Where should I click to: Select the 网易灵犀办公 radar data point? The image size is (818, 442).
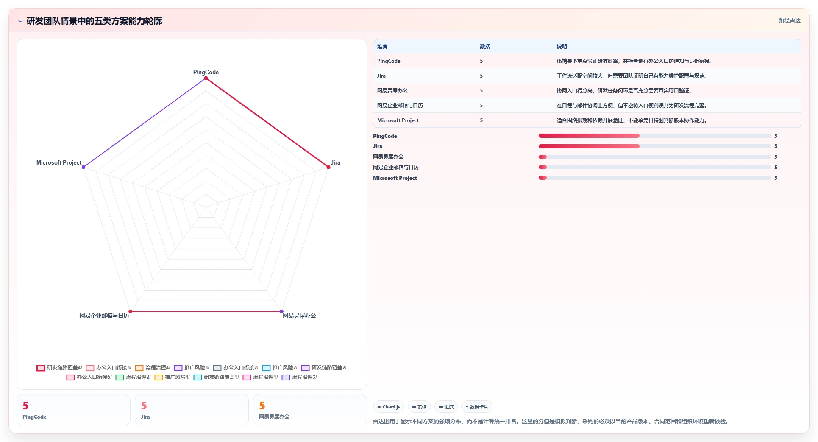(x=282, y=311)
